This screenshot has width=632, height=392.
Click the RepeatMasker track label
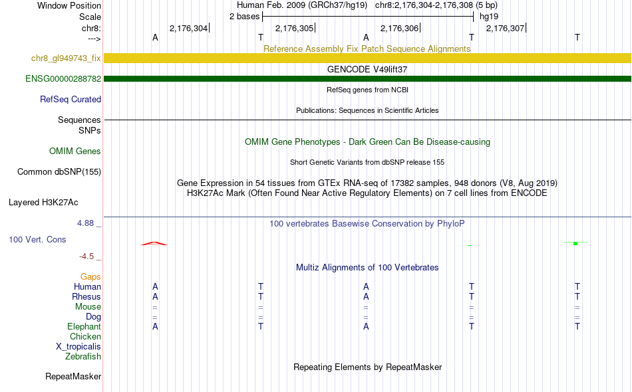tap(73, 377)
